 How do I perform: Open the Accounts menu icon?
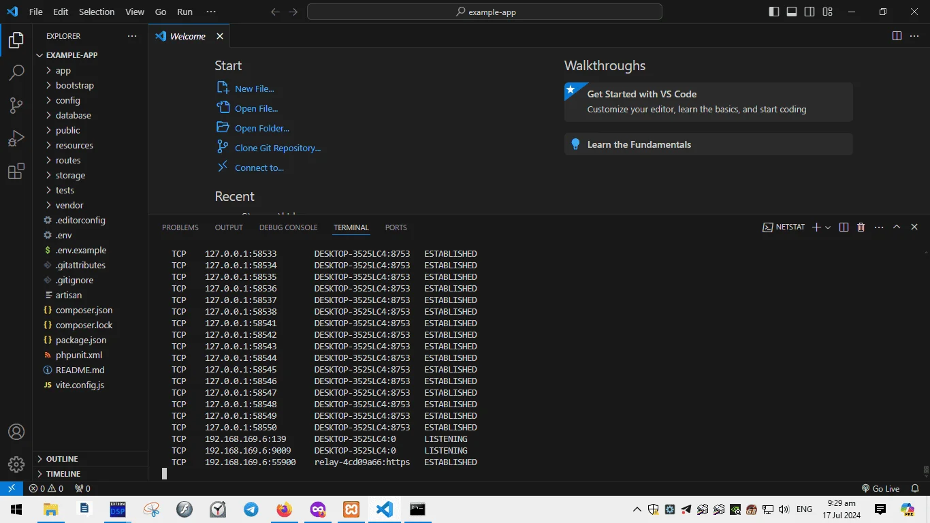tap(16, 432)
